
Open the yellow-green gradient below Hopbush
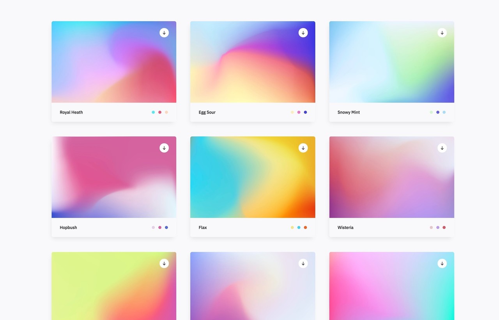click(114, 286)
